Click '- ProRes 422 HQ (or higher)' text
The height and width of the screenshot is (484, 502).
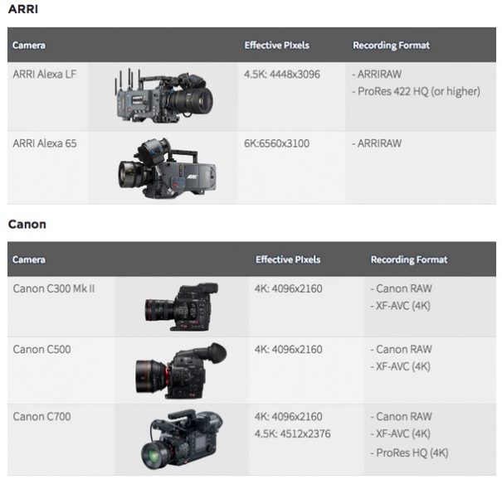coord(417,91)
